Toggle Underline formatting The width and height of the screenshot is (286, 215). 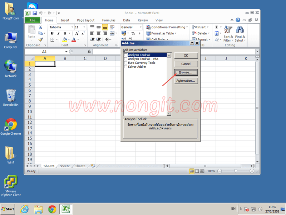coord(65,33)
